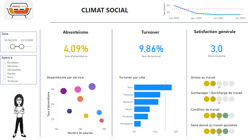Screen dimensions: 249x140
Task: Click the Smart Mobilier sofa logo
Action: click(x=19, y=10)
